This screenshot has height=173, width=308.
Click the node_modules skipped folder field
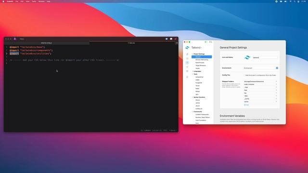tap(259, 85)
